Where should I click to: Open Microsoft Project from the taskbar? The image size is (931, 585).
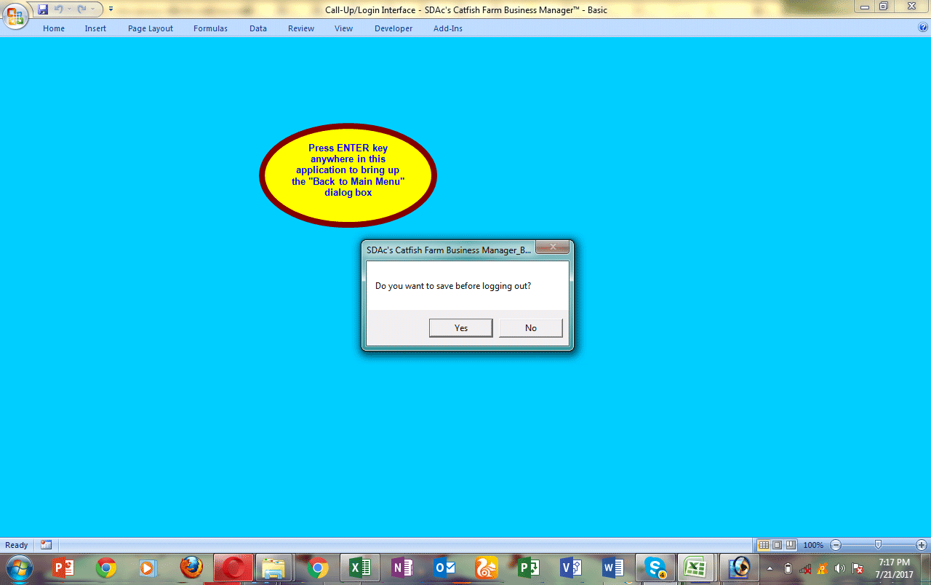click(x=529, y=568)
